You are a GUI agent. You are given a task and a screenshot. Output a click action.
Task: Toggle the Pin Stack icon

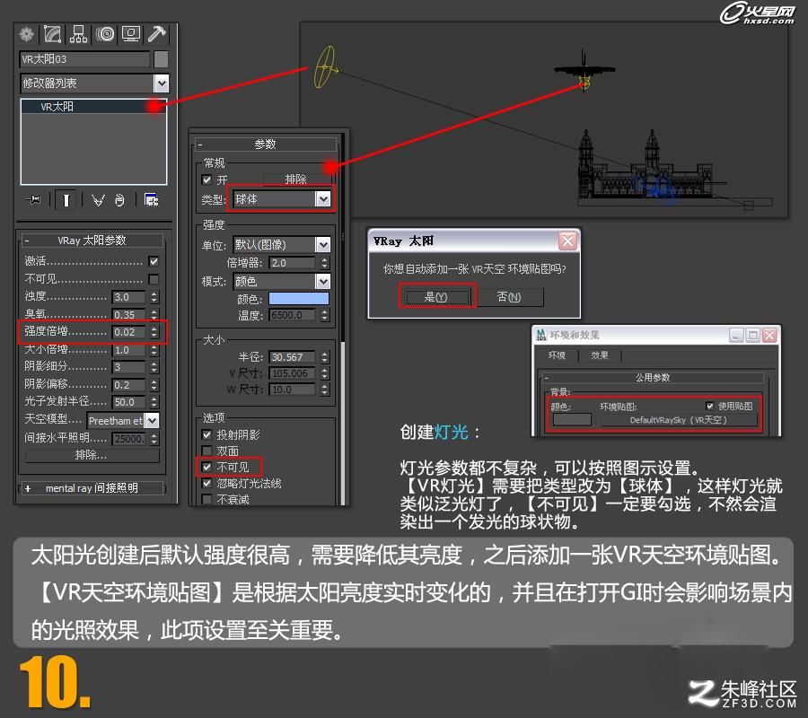34,199
